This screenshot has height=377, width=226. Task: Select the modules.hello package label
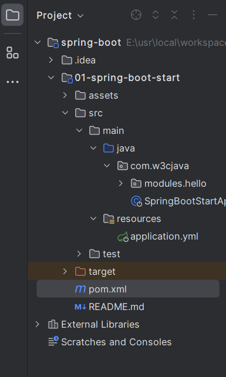(176, 183)
